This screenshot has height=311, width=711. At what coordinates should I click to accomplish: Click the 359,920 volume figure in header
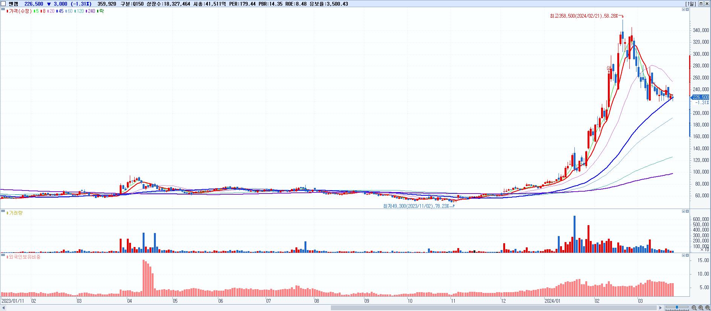[107, 4]
